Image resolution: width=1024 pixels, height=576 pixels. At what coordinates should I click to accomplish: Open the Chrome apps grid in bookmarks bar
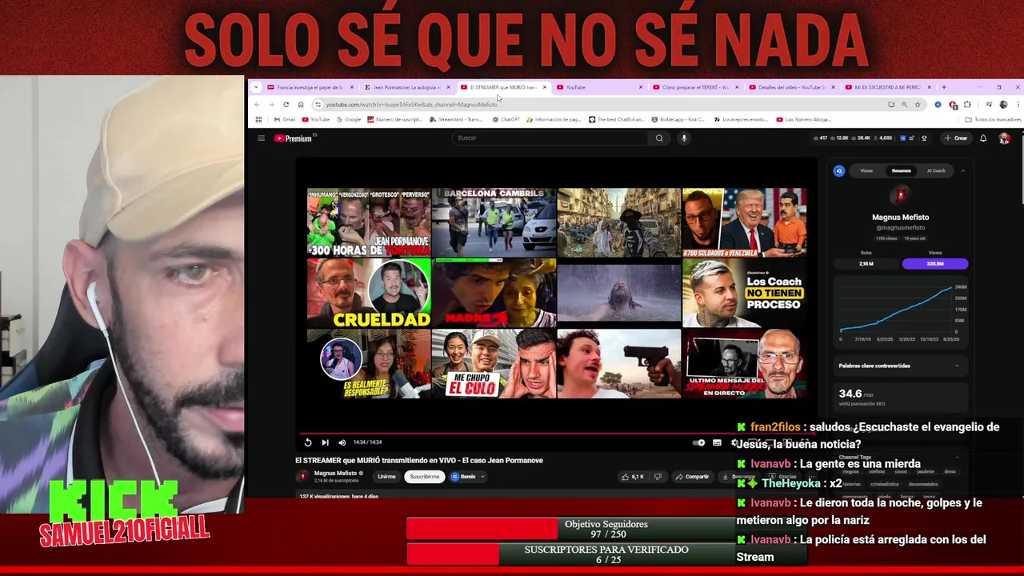coord(258,119)
